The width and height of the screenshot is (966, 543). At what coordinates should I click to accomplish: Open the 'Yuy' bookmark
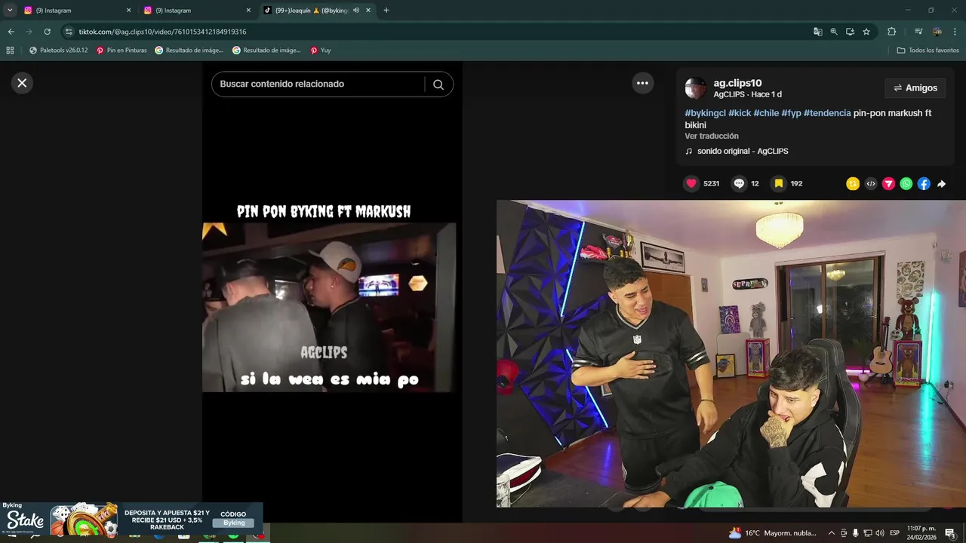[x=321, y=51]
